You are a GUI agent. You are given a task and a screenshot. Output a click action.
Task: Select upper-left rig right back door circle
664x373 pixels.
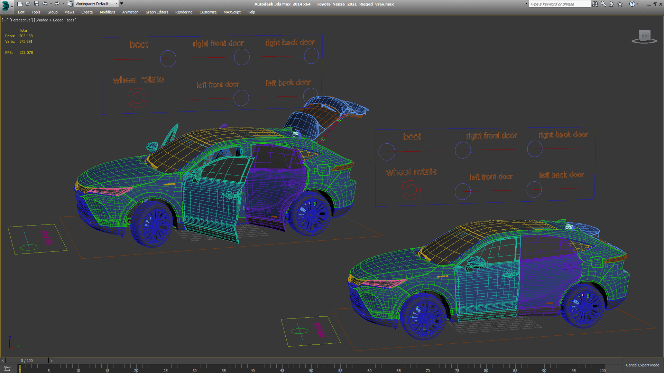(311, 56)
